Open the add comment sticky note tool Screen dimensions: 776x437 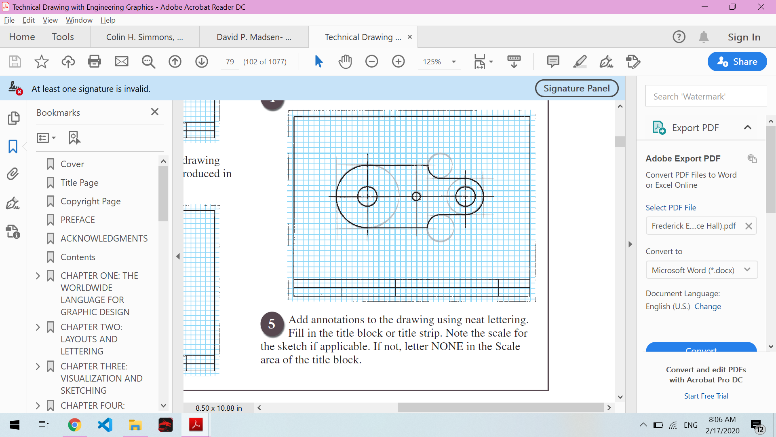[x=553, y=62]
